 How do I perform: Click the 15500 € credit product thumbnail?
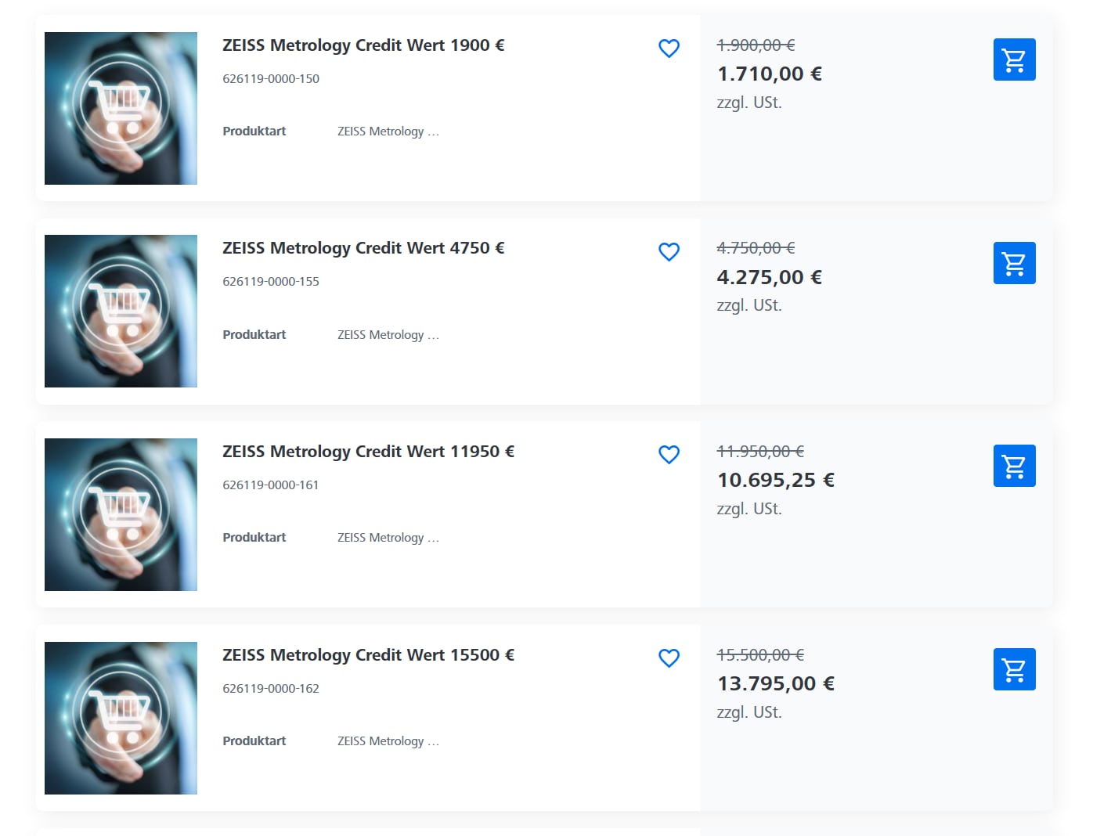click(121, 718)
